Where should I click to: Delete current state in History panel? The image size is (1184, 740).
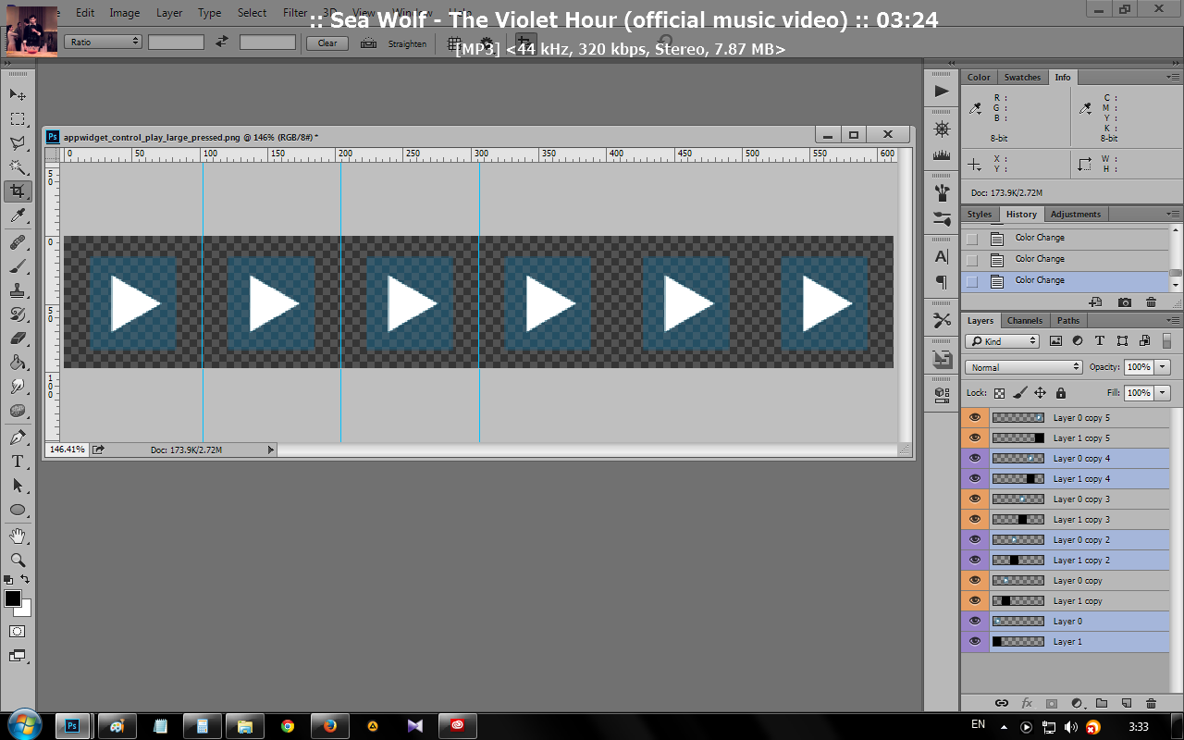[1151, 302]
